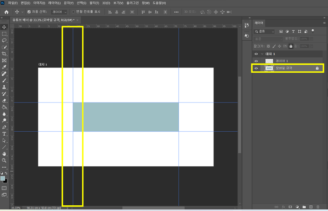
Task: Swap foreground and background colors
Action: [6, 173]
